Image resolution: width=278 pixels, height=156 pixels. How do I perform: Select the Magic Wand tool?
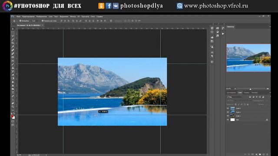[x=13, y=39]
